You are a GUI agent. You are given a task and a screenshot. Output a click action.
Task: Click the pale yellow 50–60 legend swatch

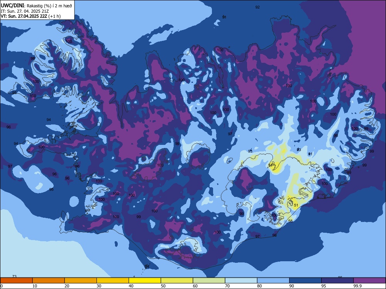[177, 281]
